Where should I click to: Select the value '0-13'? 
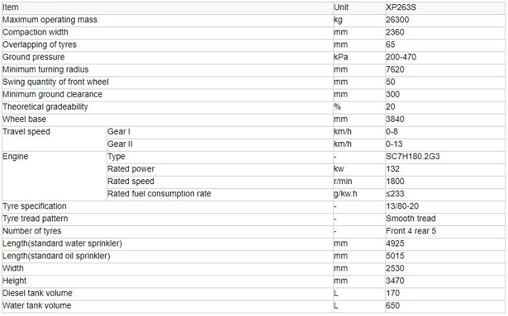click(394, 144)
